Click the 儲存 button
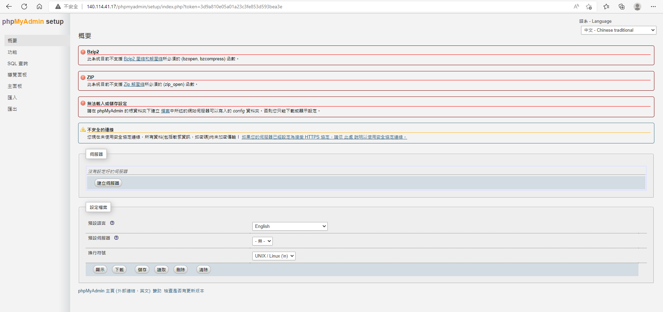 click(142, 270)
